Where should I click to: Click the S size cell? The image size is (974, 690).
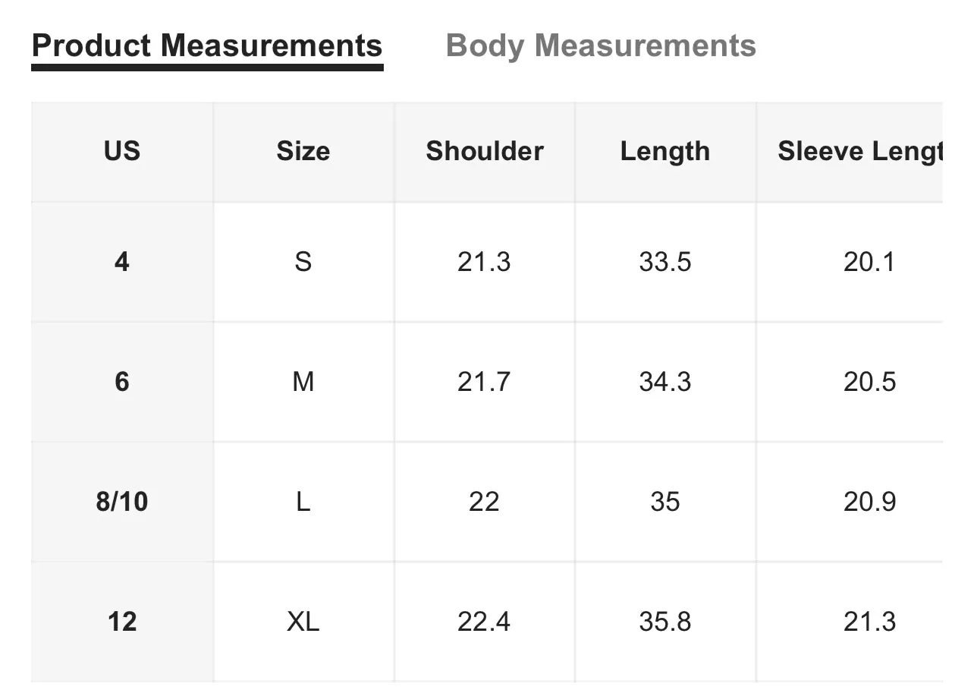pyautogui.click(x=303, y=262)
